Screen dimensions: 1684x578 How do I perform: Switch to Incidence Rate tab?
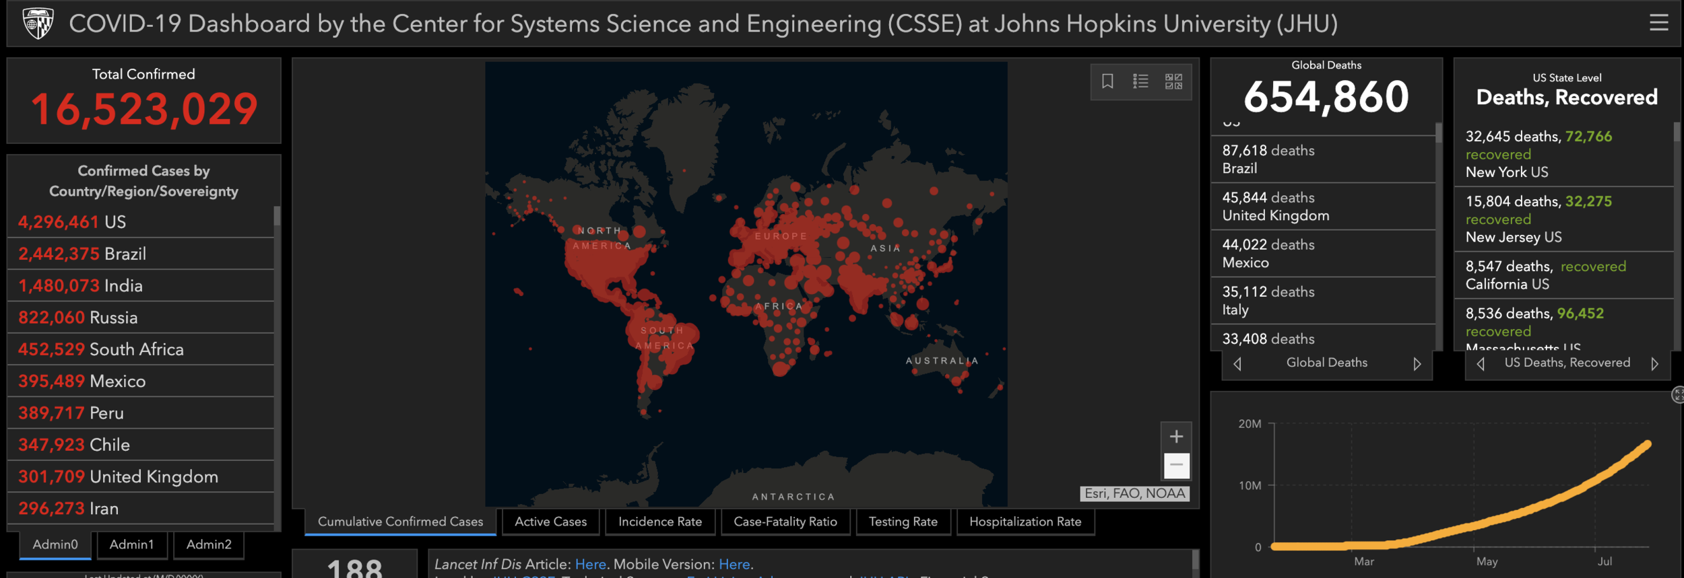click(660, 521)
